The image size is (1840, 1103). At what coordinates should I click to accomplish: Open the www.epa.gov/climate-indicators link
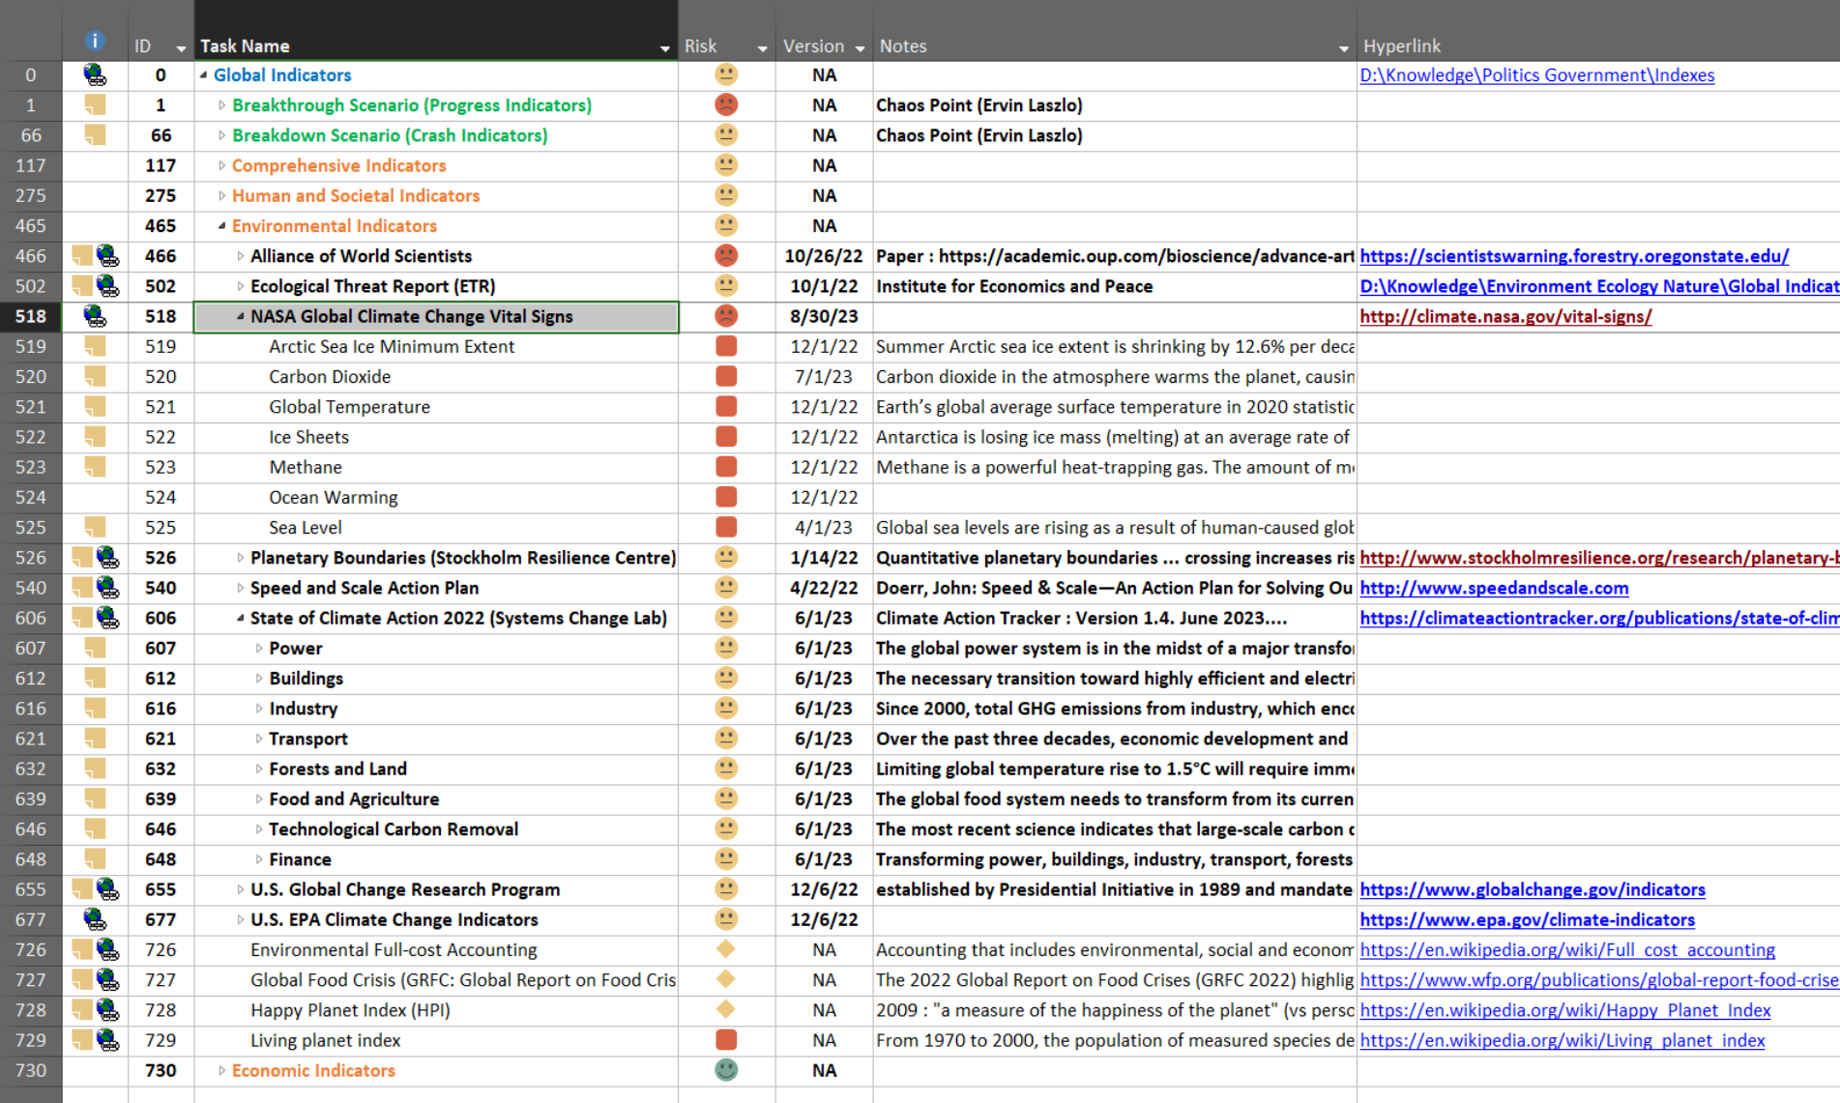(1527, 919)
